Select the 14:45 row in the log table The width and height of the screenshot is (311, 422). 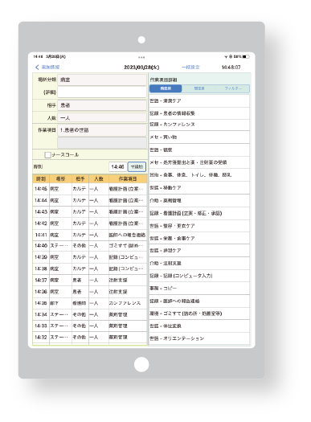(x=90, y=189)
